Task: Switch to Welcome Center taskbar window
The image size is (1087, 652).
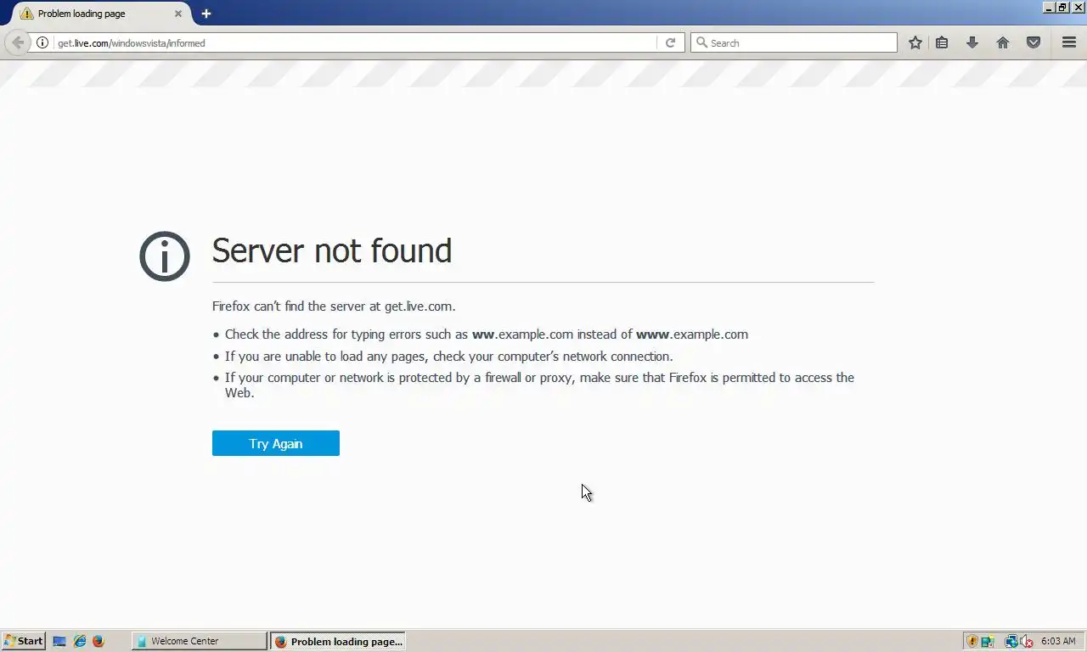Action: (200, 641)
